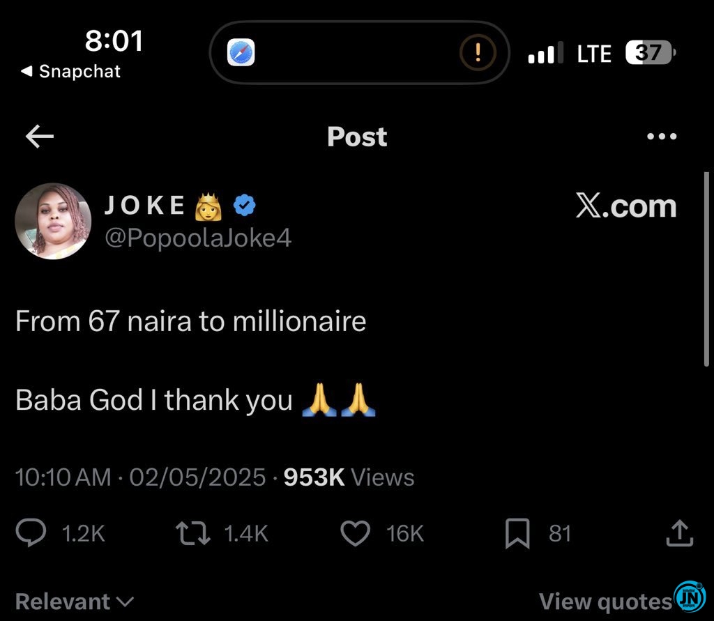The width and height of the screenshot is (714, 621).
Task: Open the three-dot more options menu
Action: tap(662, 137)
